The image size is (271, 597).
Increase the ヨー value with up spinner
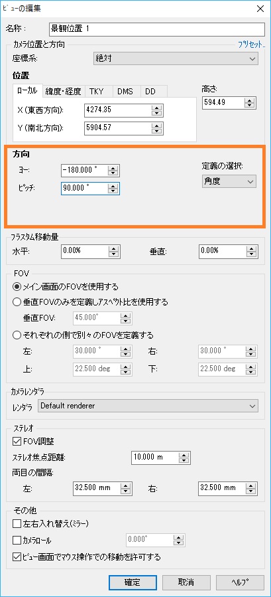112,168
